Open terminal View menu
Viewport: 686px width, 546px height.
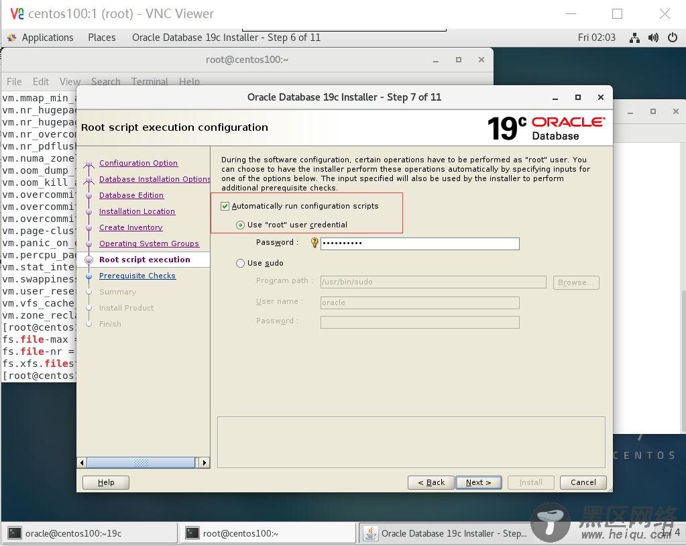(x=70, y=82)
